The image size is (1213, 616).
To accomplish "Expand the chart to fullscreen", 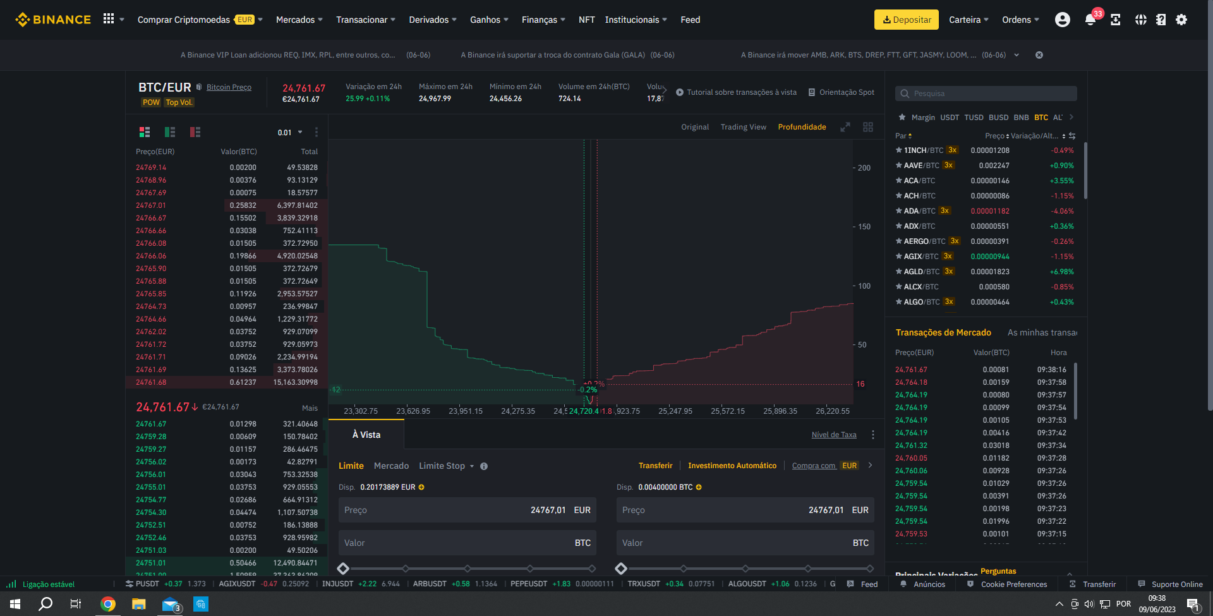I will click(845, 127).
